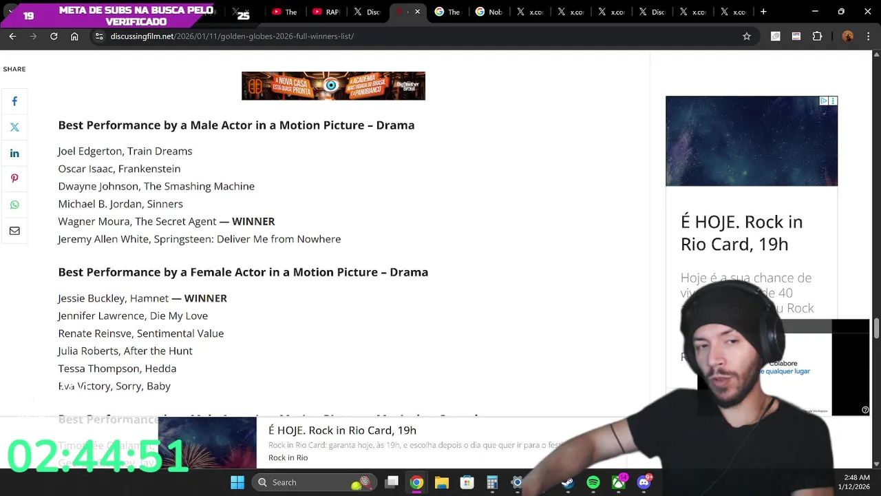Open Discord from the taskbar
Image resolution: width=881 pixels, height=496 pixels.
pos(644,482)
